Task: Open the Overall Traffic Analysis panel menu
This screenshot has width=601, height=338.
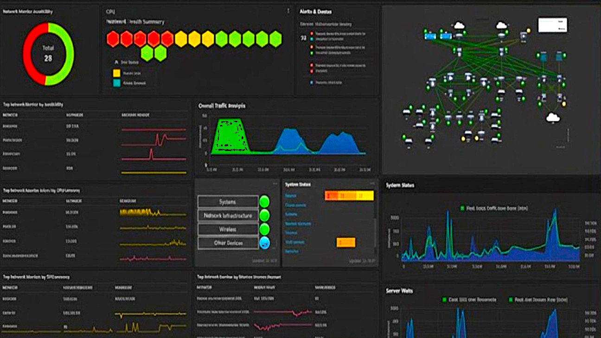Action: click(x=373, y=106)
